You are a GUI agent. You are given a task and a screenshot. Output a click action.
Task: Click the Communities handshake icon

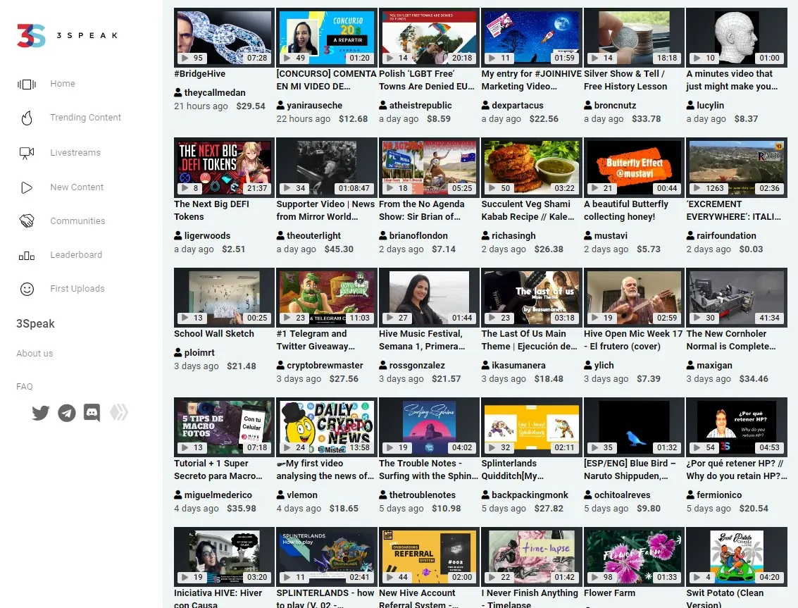tap(27, 221)
